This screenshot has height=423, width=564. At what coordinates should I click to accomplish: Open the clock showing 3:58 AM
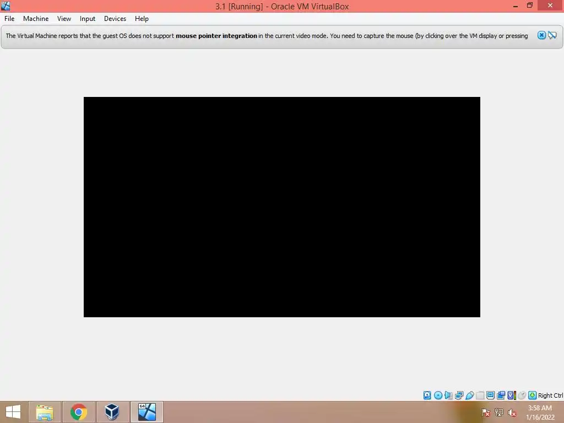540,413
